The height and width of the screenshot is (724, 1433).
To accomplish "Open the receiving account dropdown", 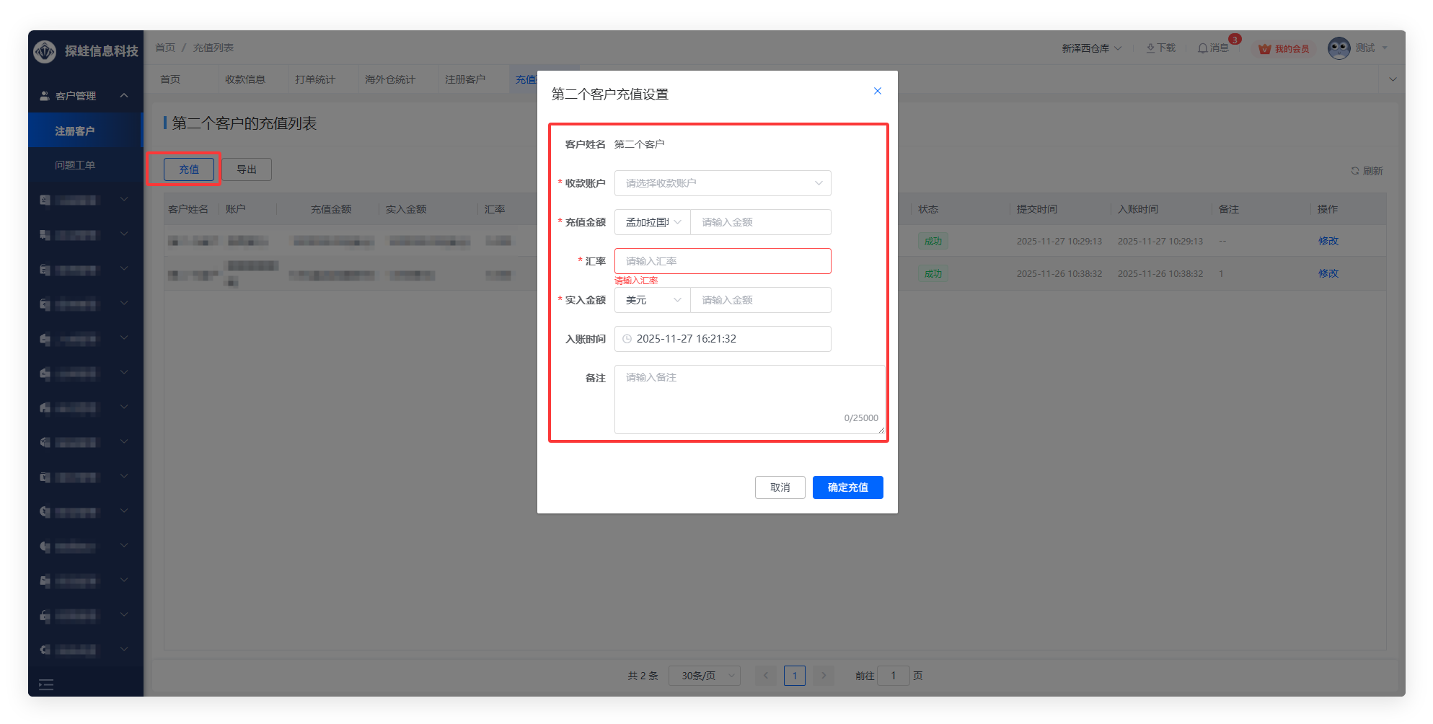I will click(x=722, y=183).
